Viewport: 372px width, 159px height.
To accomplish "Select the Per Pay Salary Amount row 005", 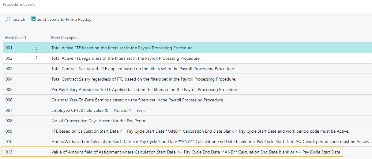I will point(145,89).
